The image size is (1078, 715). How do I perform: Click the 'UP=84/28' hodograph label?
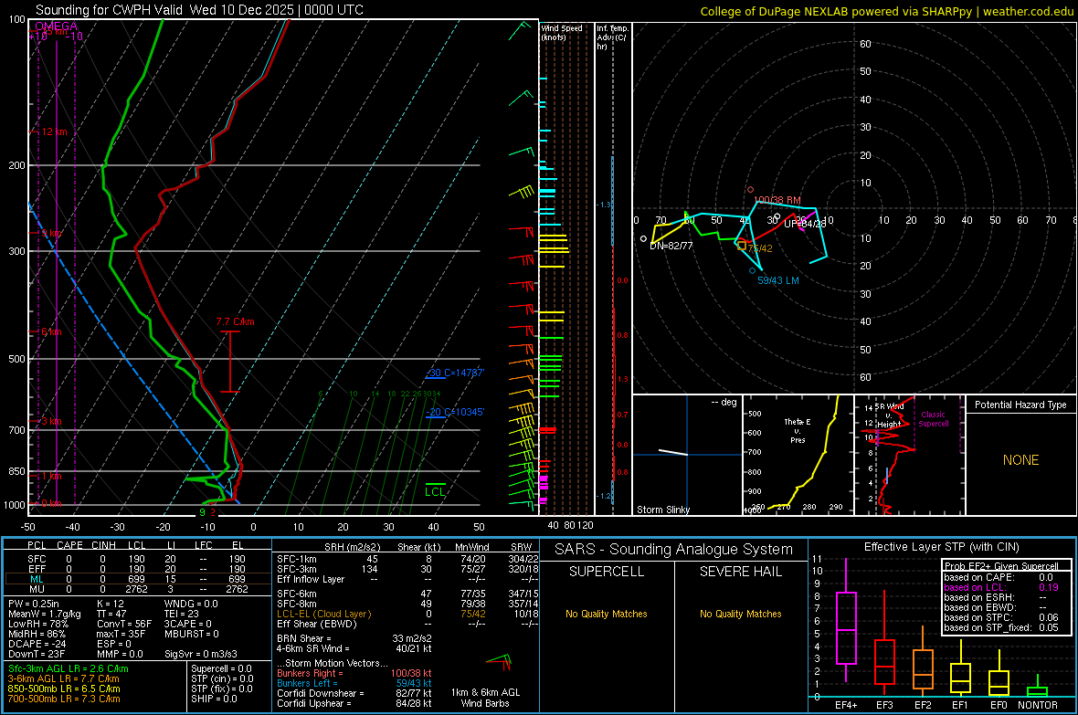pos(804,224)
